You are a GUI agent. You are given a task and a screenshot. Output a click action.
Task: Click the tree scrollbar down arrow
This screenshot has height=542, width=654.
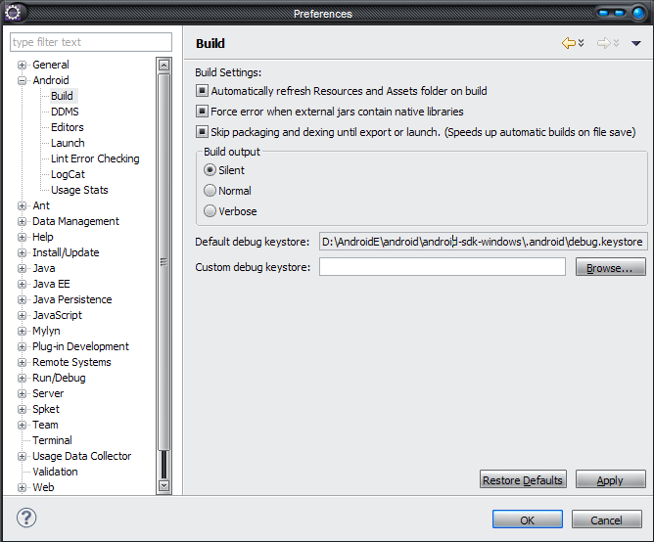(163, 485)
